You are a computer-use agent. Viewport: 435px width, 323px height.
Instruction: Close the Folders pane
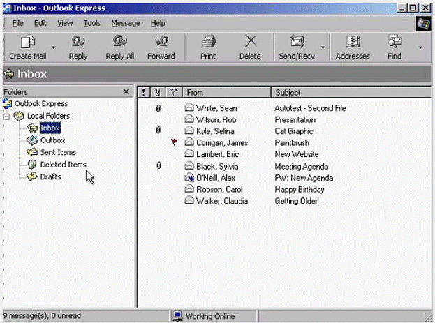126,92
